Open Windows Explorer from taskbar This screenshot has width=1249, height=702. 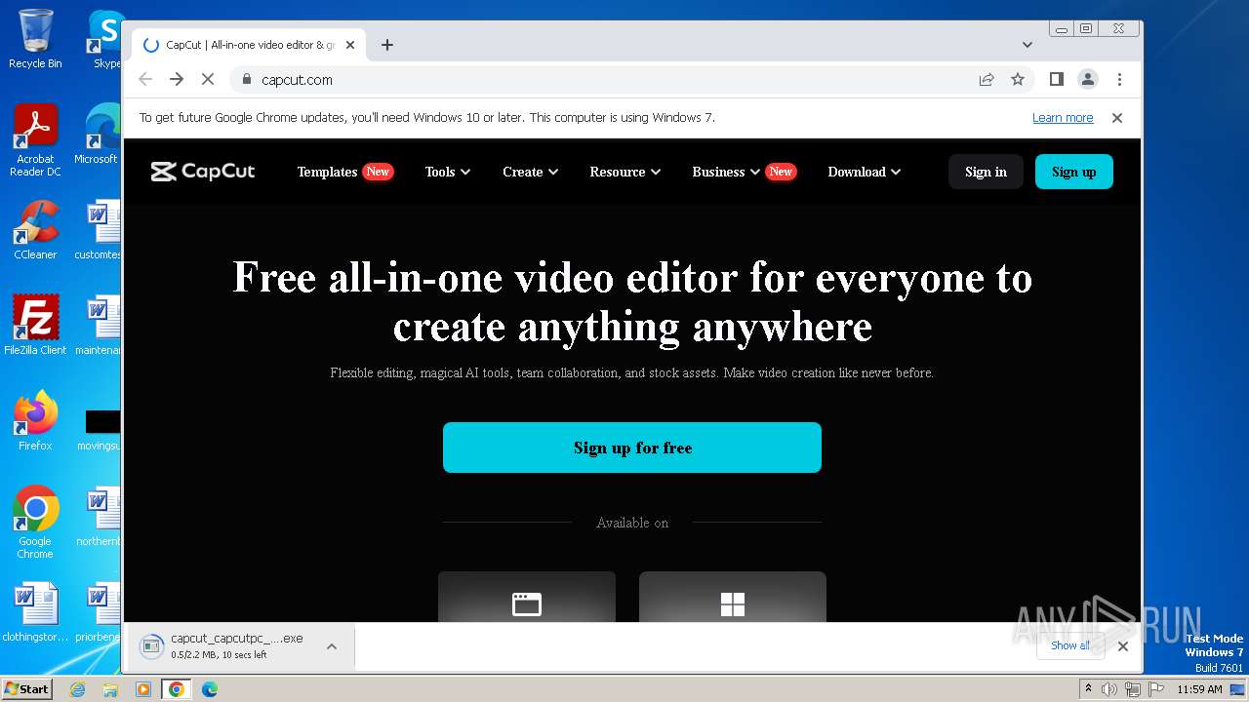point(110,689)
